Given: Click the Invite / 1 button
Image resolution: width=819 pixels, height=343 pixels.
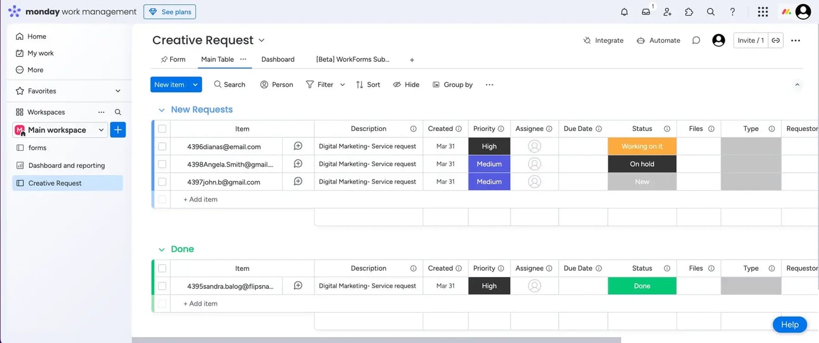Looking at the screenshot, I should (x=751, y=40).
